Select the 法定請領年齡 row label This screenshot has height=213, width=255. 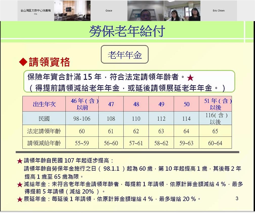click(x=44, y=131)
